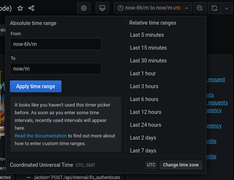Cycle view mode monitor icon

point(102,8)
